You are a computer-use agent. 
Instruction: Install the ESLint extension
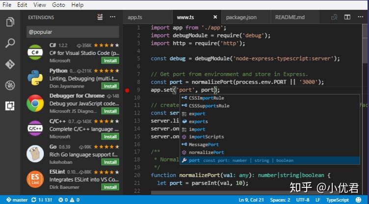click(x=110, y=187)
